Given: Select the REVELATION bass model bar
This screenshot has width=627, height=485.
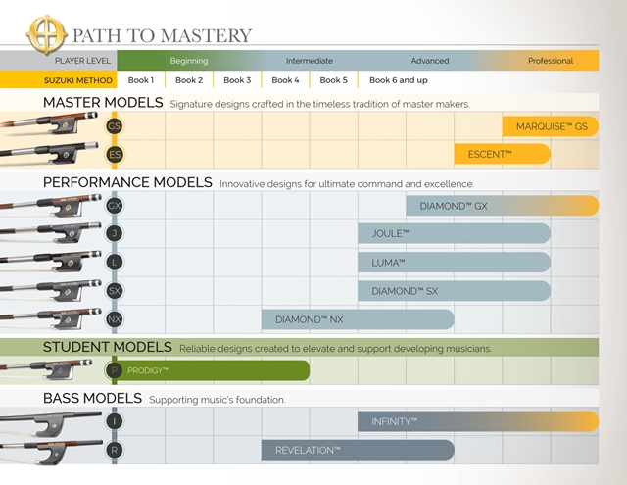Looking at the screenshot, I should click(x=358, y=450).
